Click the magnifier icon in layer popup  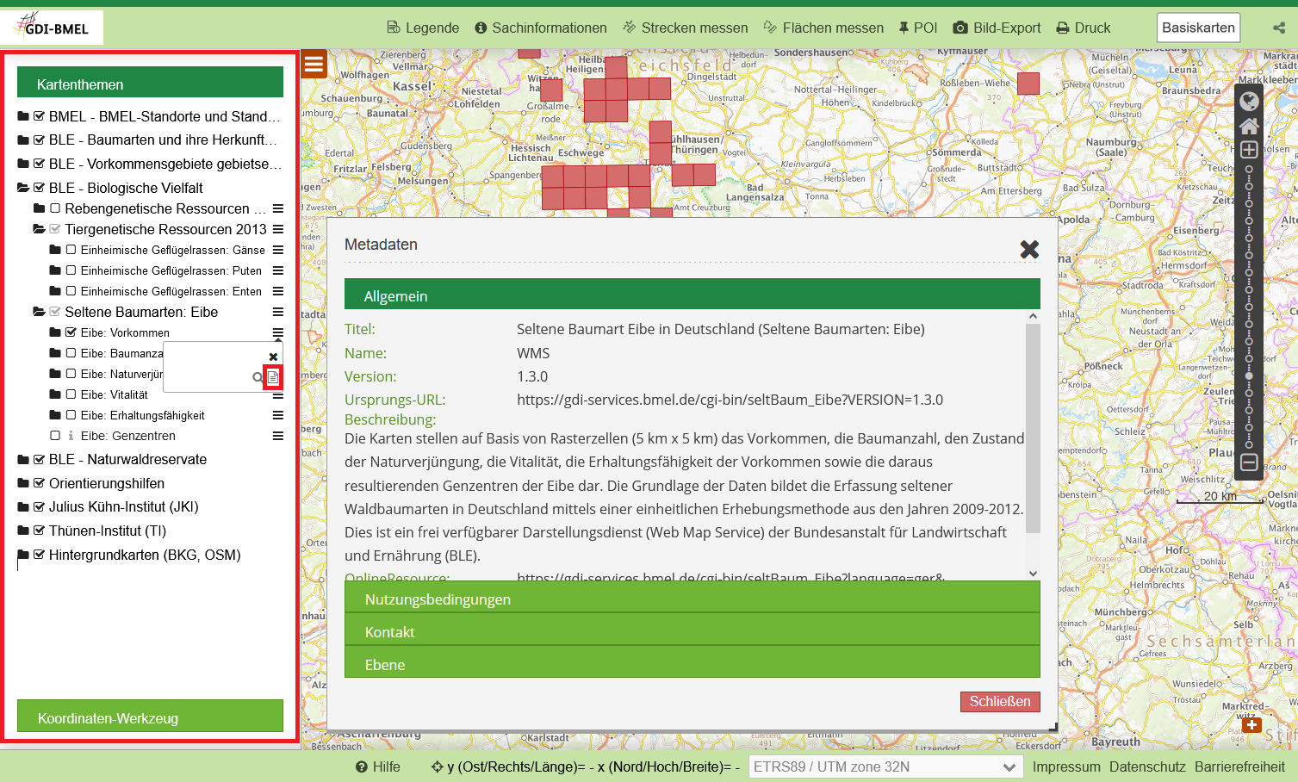257,377
